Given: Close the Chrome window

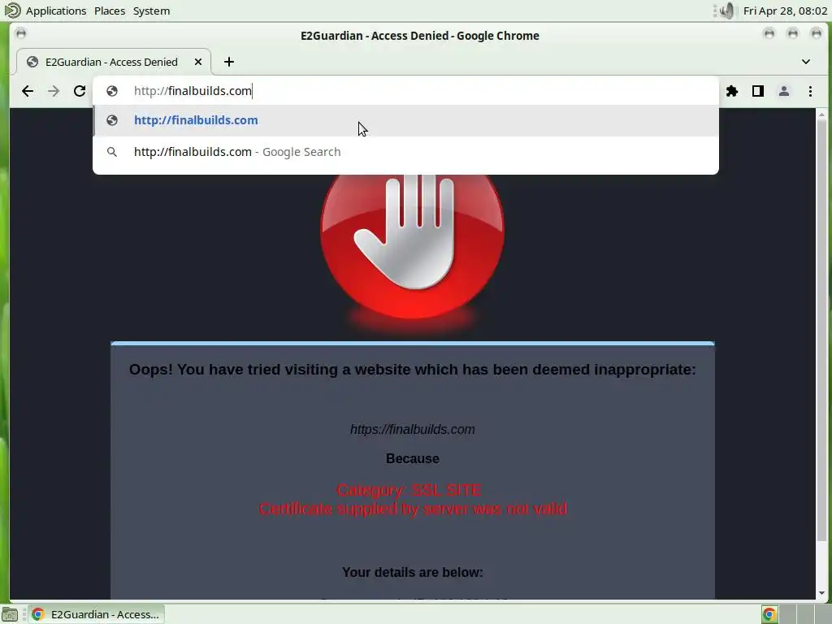Looking at the screenshot, I should coord(816,34).
